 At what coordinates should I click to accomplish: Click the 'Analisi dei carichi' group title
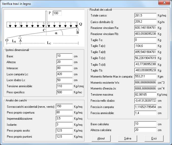point(16,100)
